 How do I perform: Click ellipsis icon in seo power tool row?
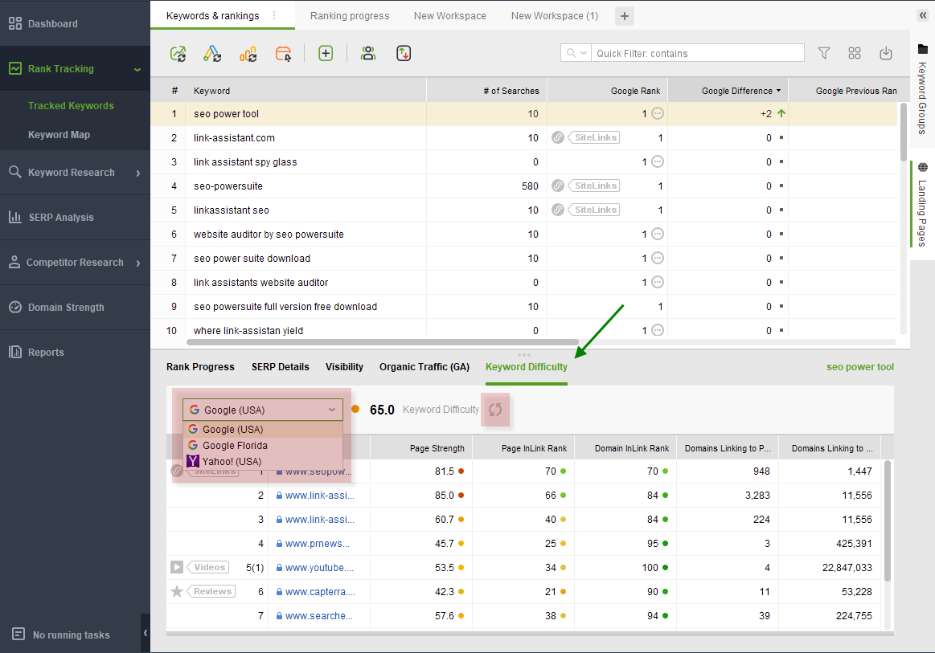click(657, 113)
